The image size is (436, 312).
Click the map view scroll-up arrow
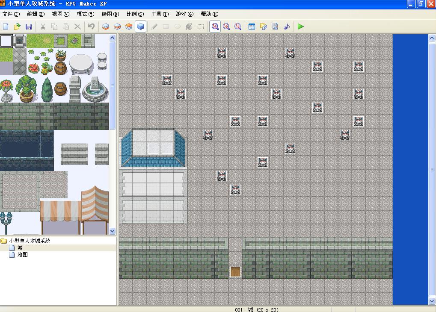[432, 38]
